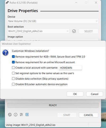This screenshot has height=128, width=106.
Task: Uncheck Remove requirement for online Microsoft account
Action: pos(13,62)
